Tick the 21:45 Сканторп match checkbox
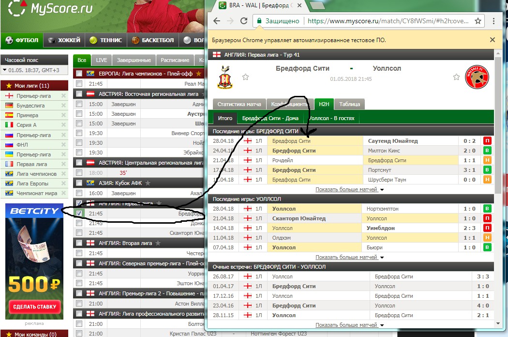This screenshot has height=337, width=508. 79,233
